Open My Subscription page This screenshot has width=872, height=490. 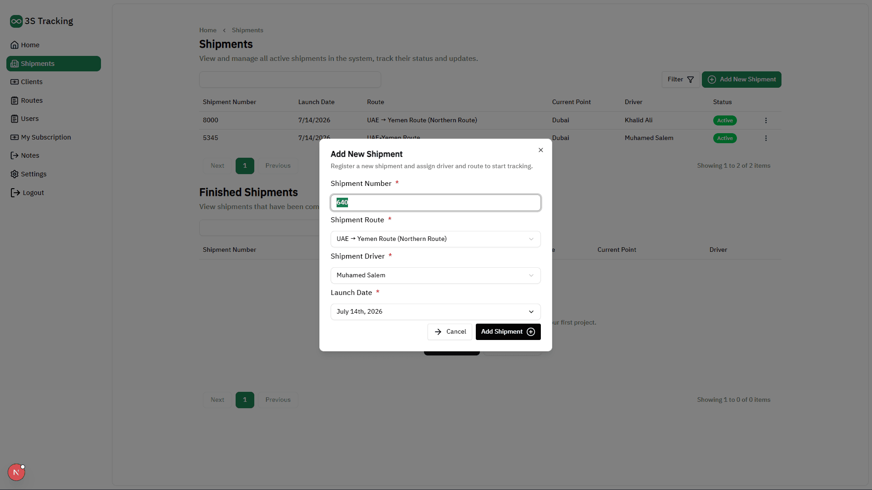coord(54,137)
